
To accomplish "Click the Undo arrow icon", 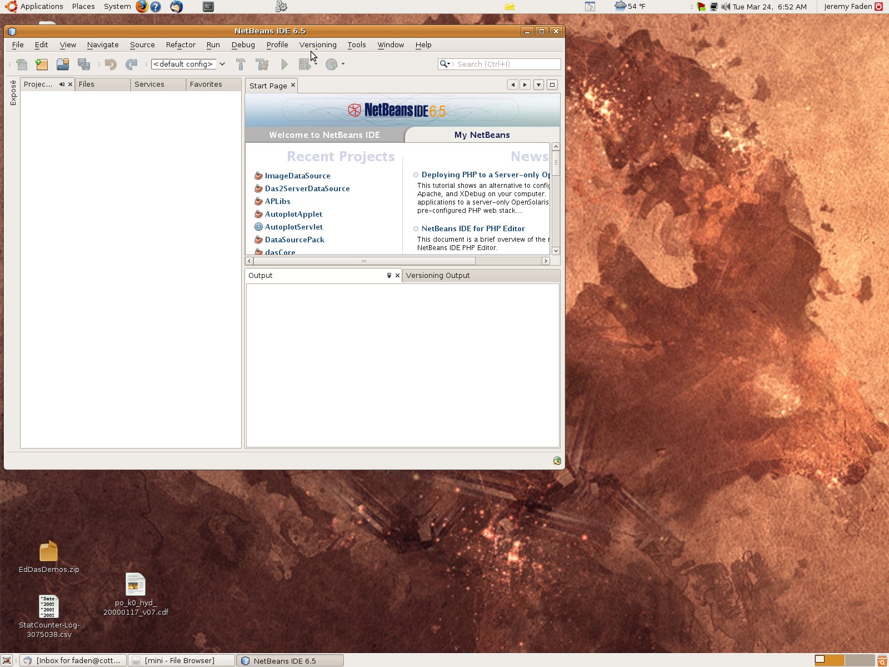I will click(x=109, y=64).
